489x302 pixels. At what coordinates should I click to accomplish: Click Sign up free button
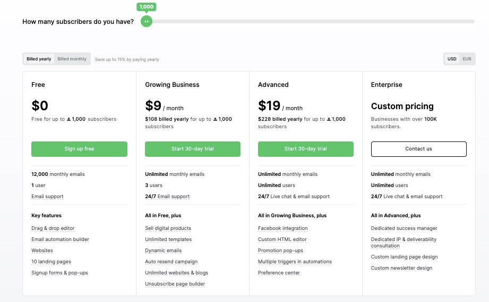tap(79, 149)
